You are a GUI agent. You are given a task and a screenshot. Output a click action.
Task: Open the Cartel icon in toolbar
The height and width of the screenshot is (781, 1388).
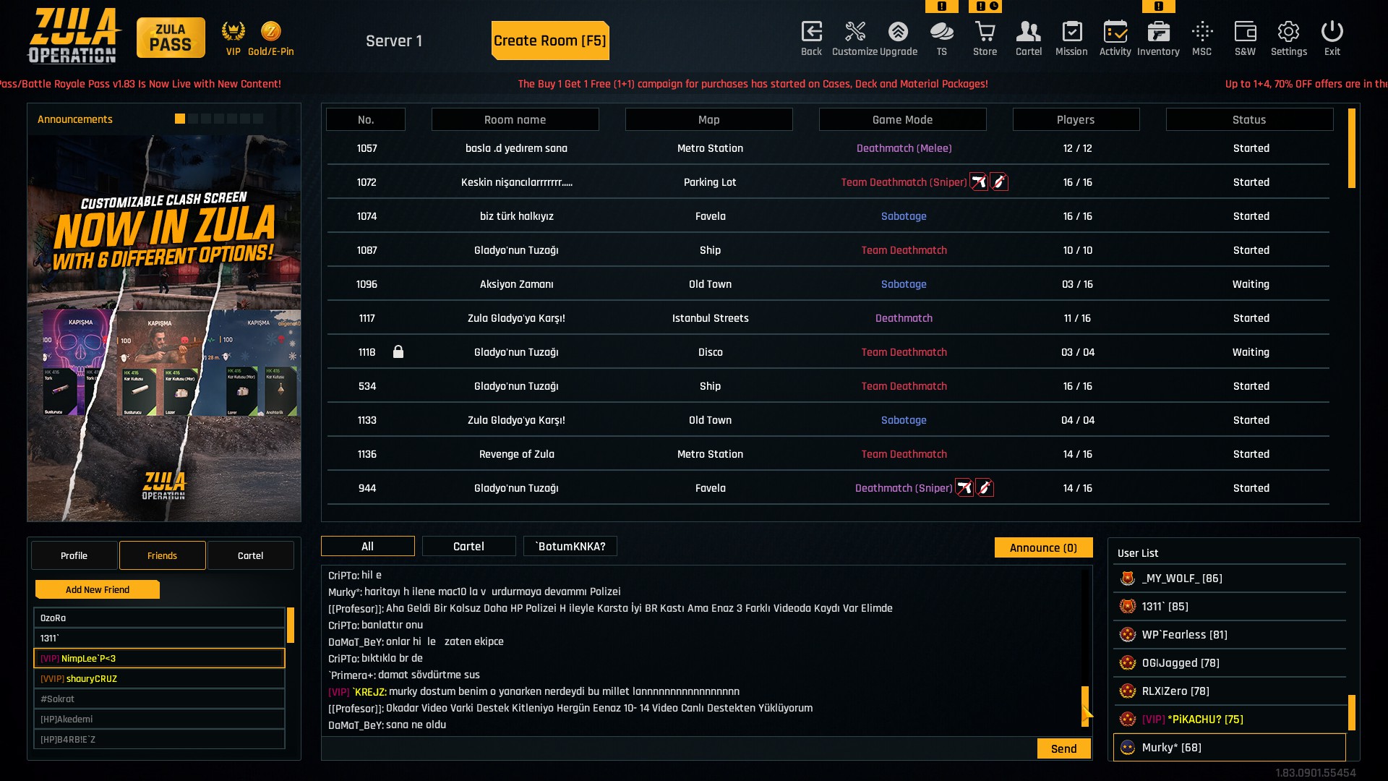[1028, 32]
